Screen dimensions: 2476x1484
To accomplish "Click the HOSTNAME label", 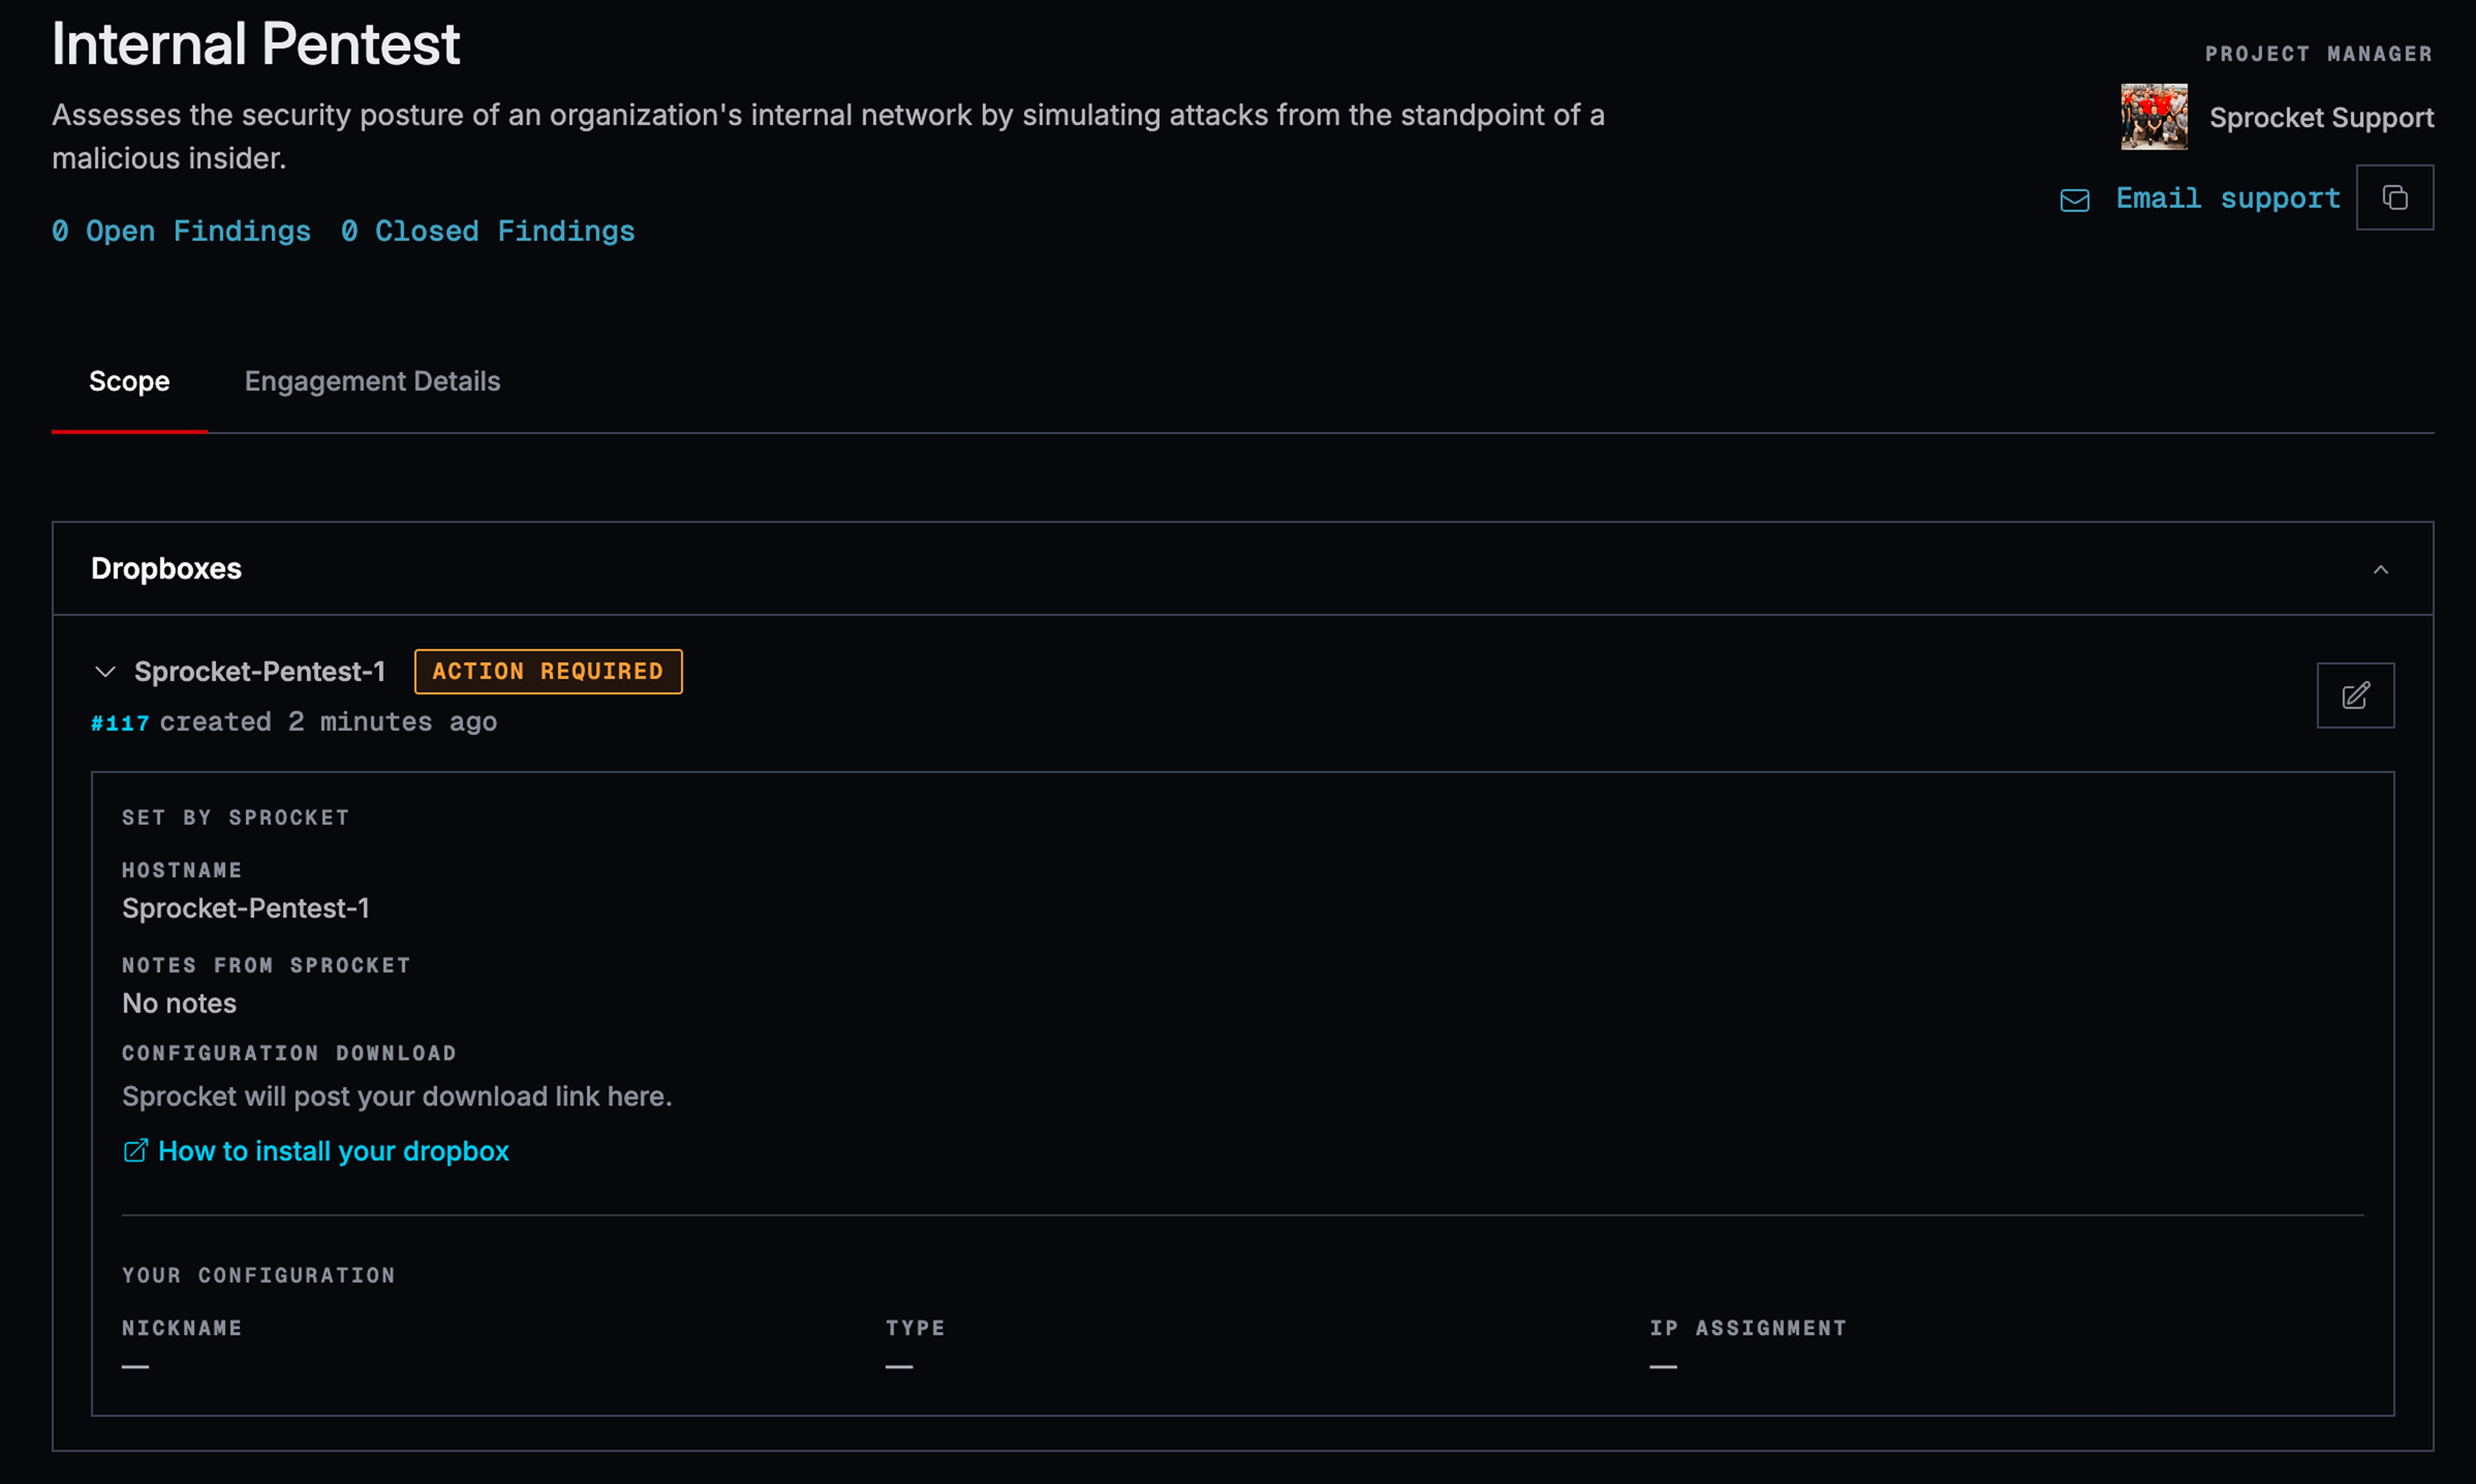I will point(182,870).
